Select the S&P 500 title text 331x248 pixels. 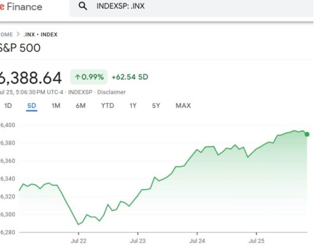pos(20,48)
